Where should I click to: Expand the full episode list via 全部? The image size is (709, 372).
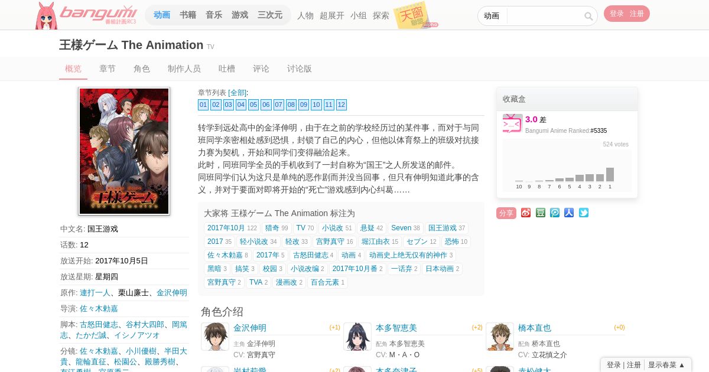[238, 93]
